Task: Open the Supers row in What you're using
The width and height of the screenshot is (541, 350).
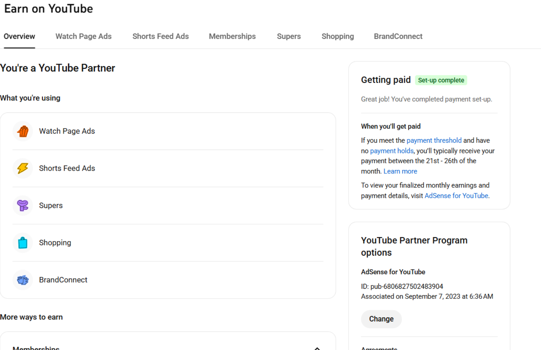Action: [51, 206]
